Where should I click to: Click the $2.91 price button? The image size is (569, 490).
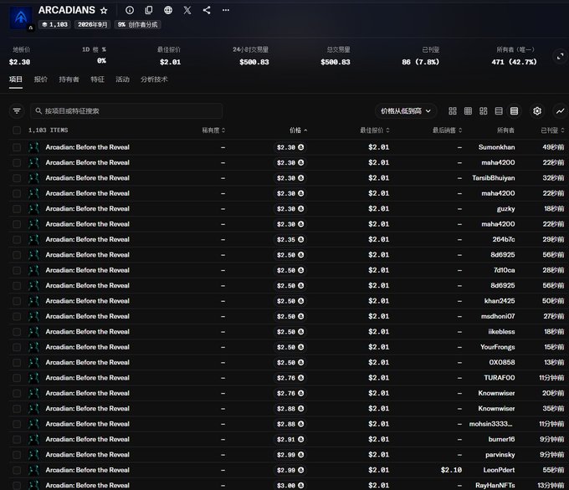pyautogui.click(x=290, y=439)
